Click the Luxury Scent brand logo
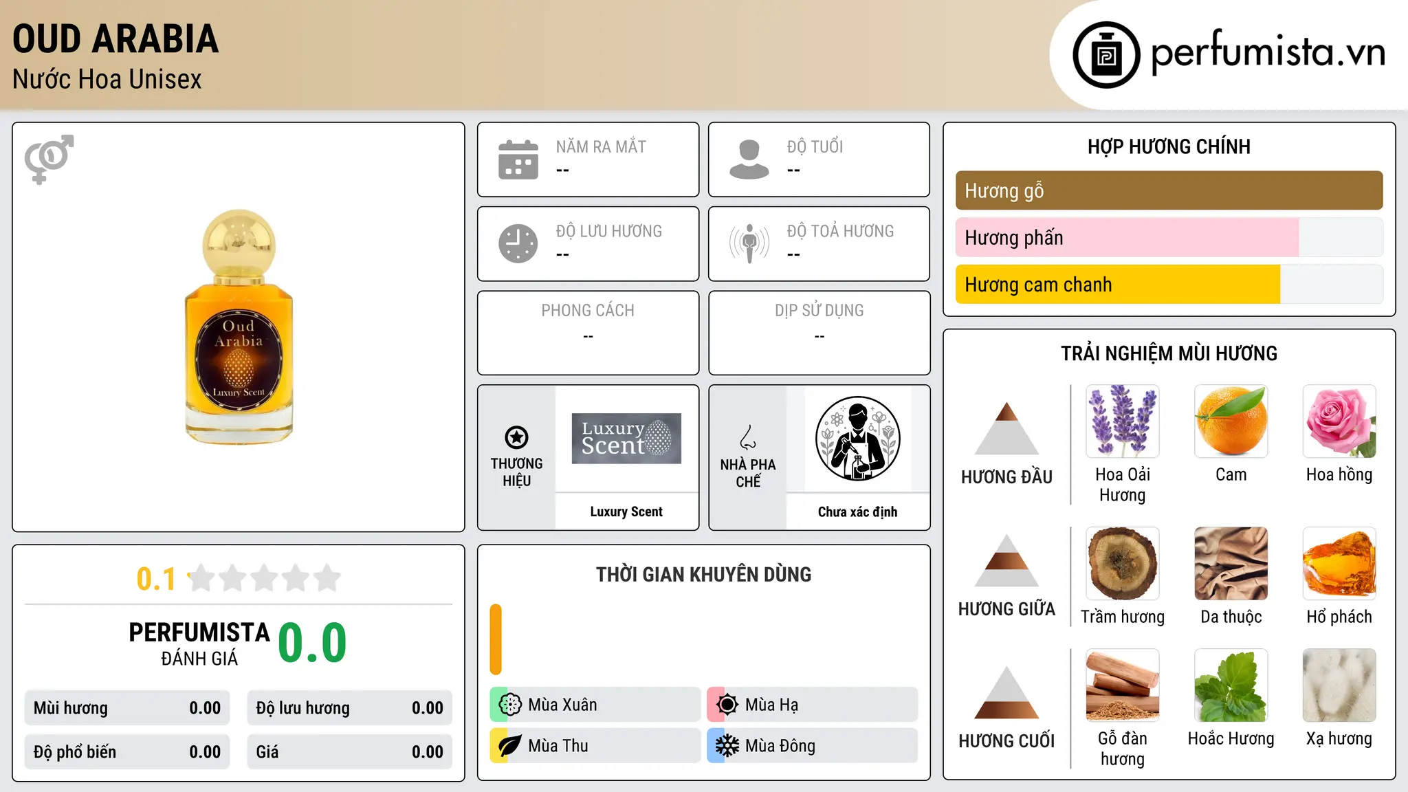 [626, 439]
